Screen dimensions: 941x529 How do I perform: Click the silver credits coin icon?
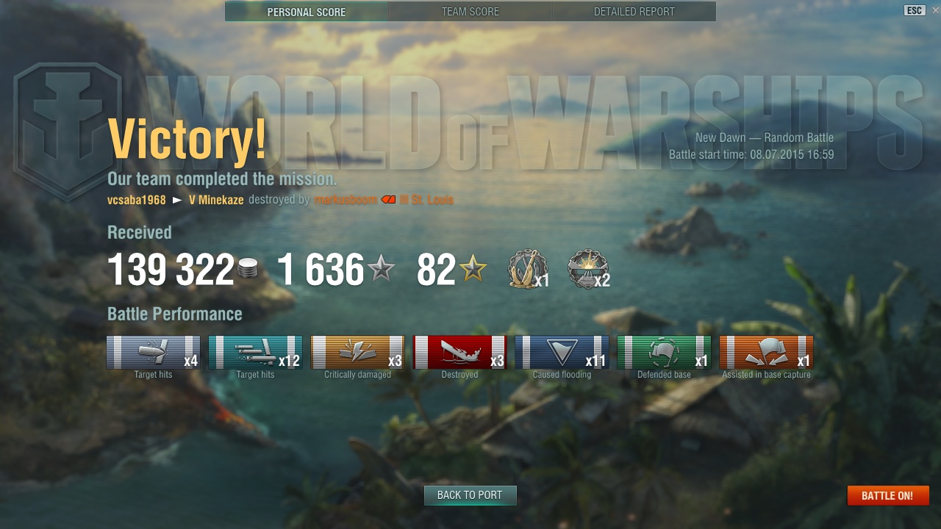pos(248,269)
